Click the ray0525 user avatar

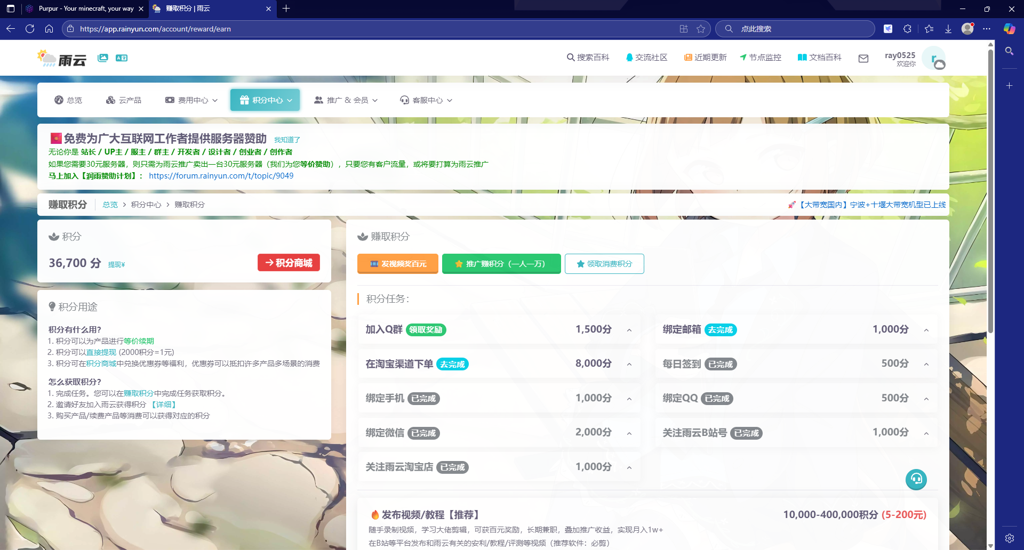[x=934, y=58]
